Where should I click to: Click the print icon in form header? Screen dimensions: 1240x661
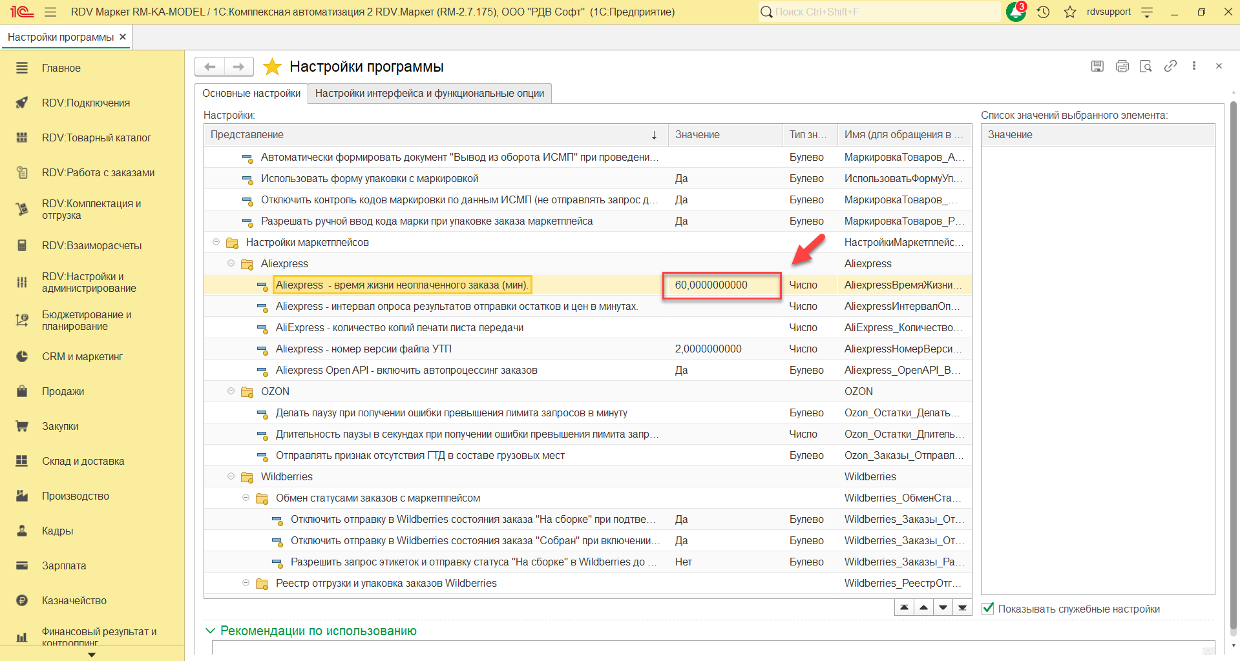tap(1122, 66)
